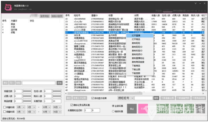Viewport: 208px width, 122px height.
Task: Click horizontal scrollbar right arrow
Action: click(x=203, y=93)
